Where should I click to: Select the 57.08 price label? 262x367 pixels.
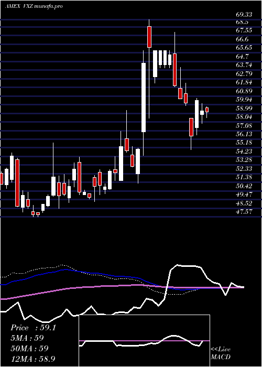(x=244, y=126)
